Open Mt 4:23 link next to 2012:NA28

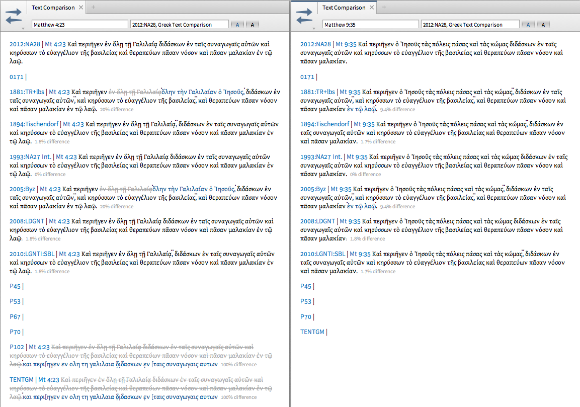[x=55, y=44]
